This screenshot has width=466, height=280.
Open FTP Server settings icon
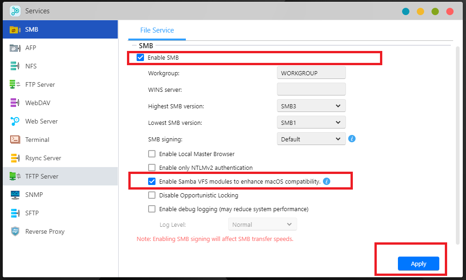[x=15, y=84]
